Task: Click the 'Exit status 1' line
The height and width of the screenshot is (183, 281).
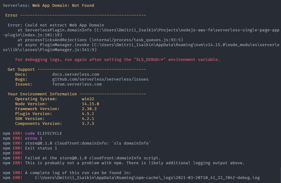Action: click(x=41, y=148)
